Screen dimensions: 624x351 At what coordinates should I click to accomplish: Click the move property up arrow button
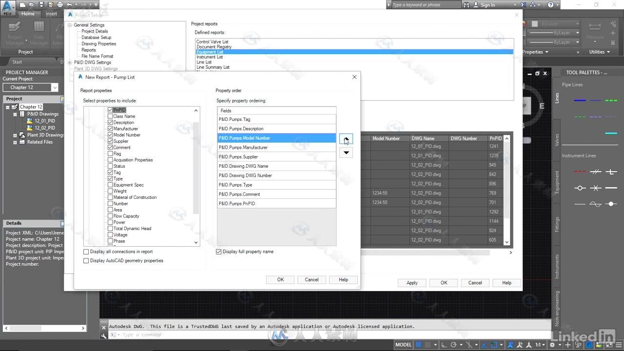[x=346, y=139]
